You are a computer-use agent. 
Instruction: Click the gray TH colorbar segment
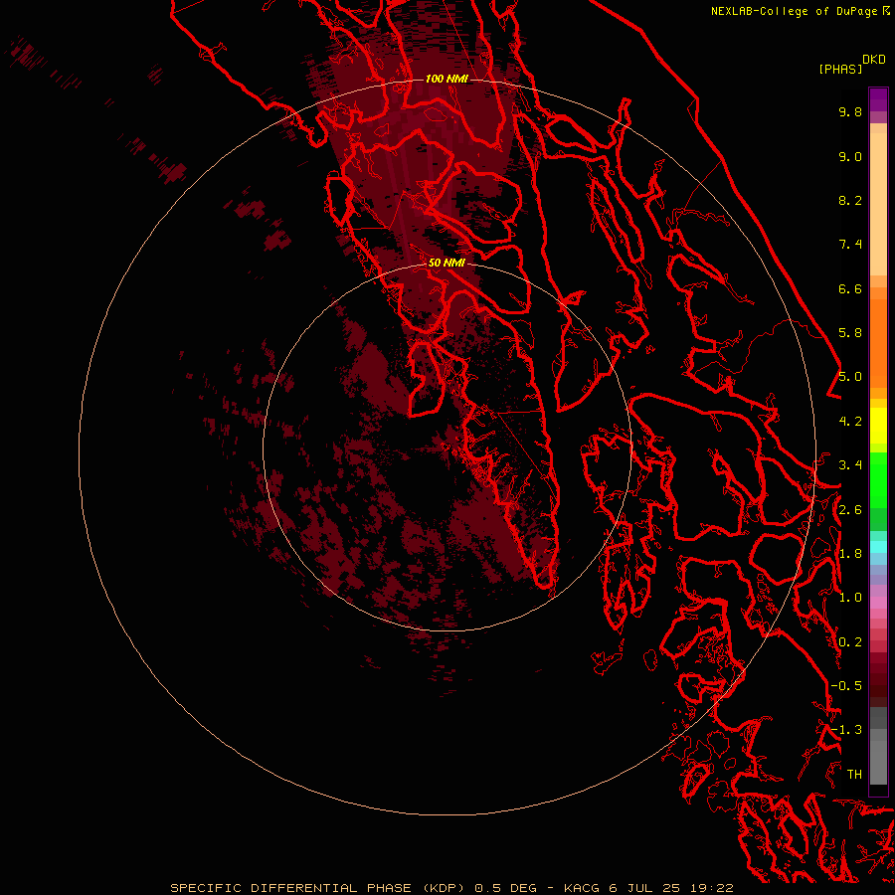click(878, 762)
